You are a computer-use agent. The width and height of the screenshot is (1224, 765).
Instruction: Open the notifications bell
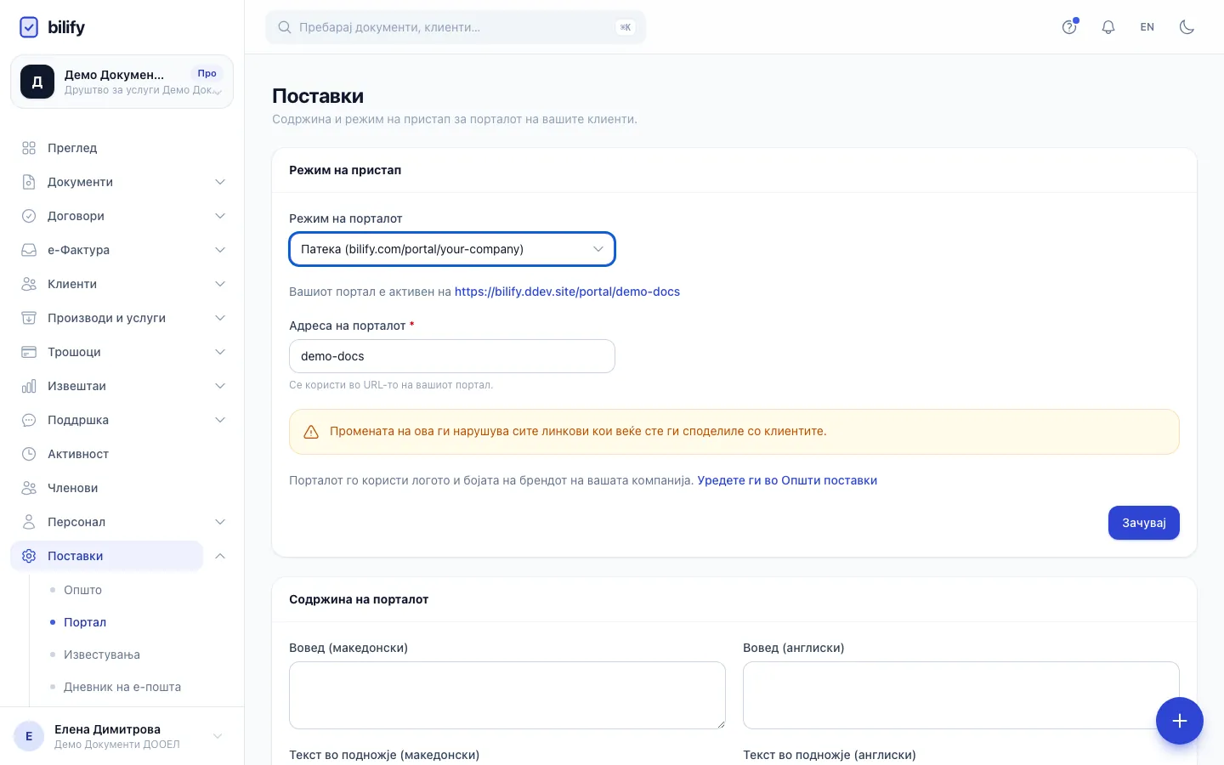[x=1108, y=27]
